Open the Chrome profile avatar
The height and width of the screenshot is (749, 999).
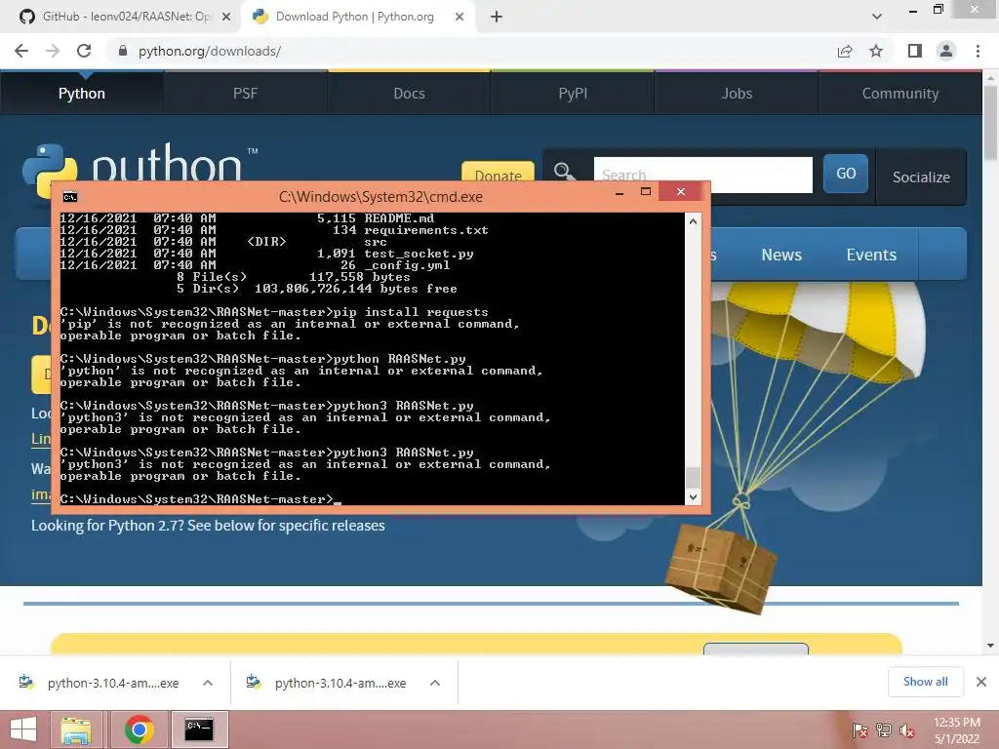946,51
